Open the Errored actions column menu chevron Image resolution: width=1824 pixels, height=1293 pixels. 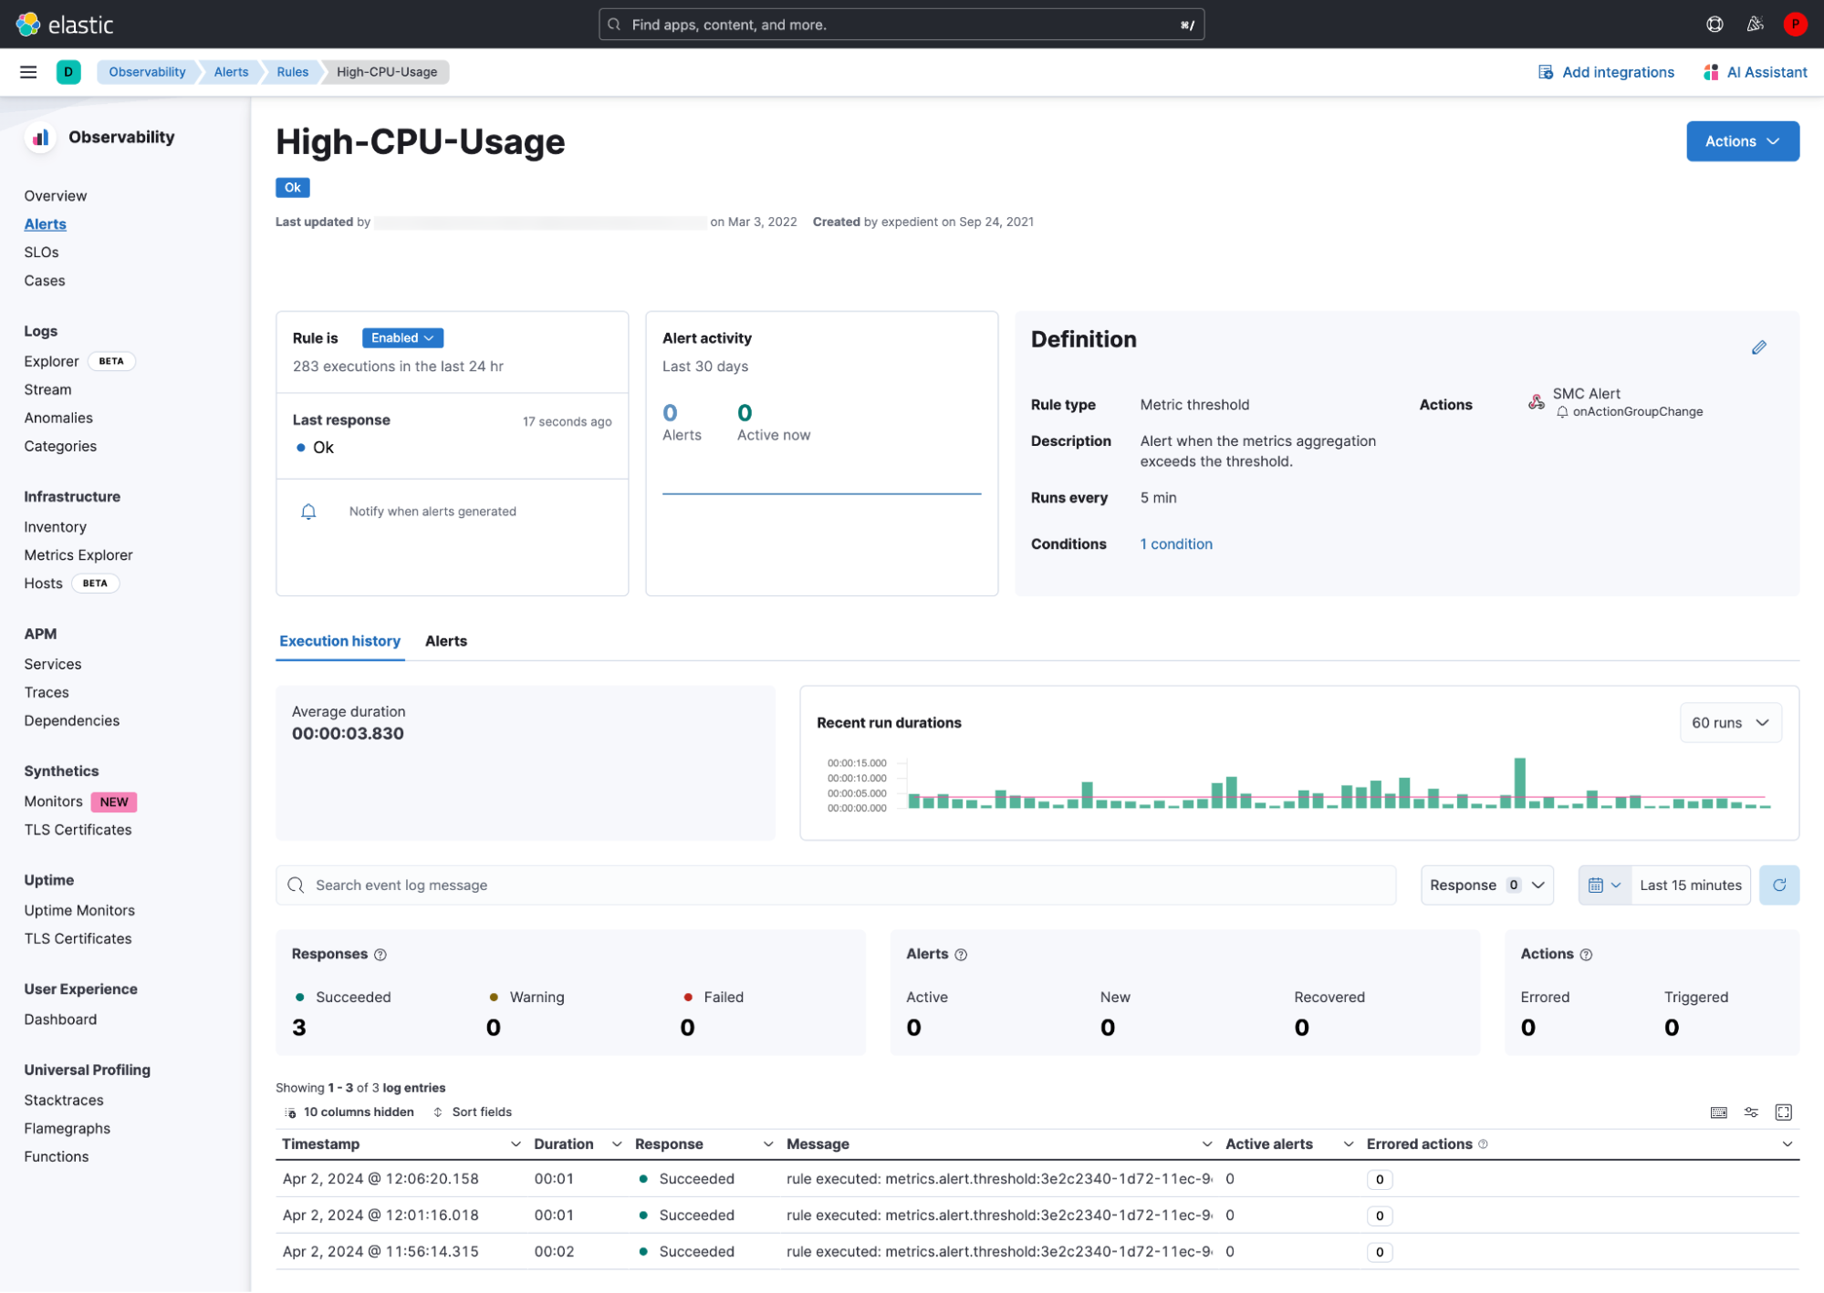[x=1787, y=1144]
